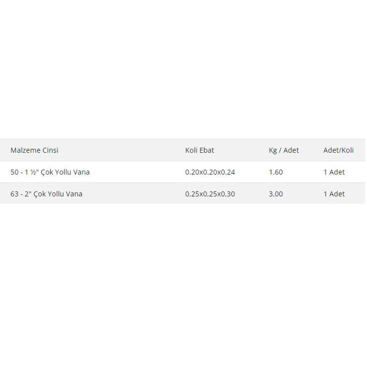Viewport: 367px width, 367px height.
Task: Click the number 50 in the first row
Action: [15, 172]
